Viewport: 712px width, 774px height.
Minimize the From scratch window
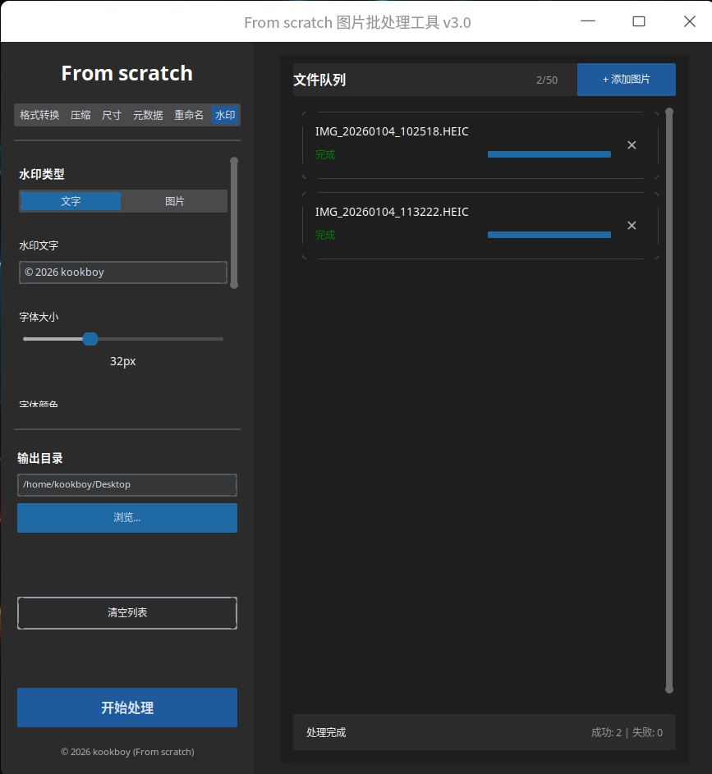(587, 21)
